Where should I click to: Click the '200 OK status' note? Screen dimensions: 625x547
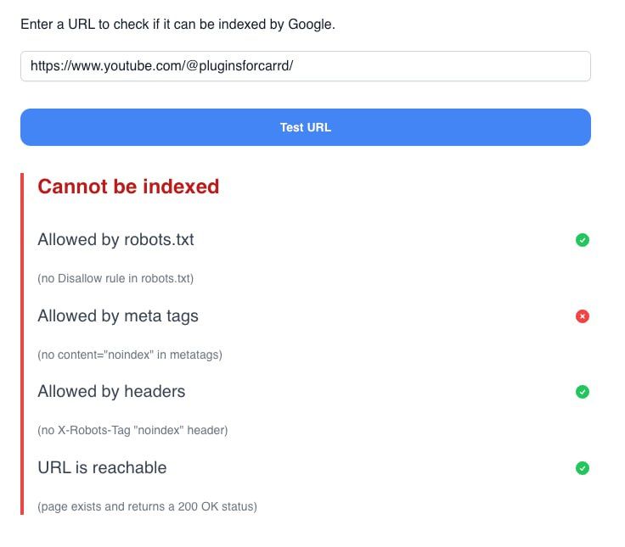tap(147, 506)
